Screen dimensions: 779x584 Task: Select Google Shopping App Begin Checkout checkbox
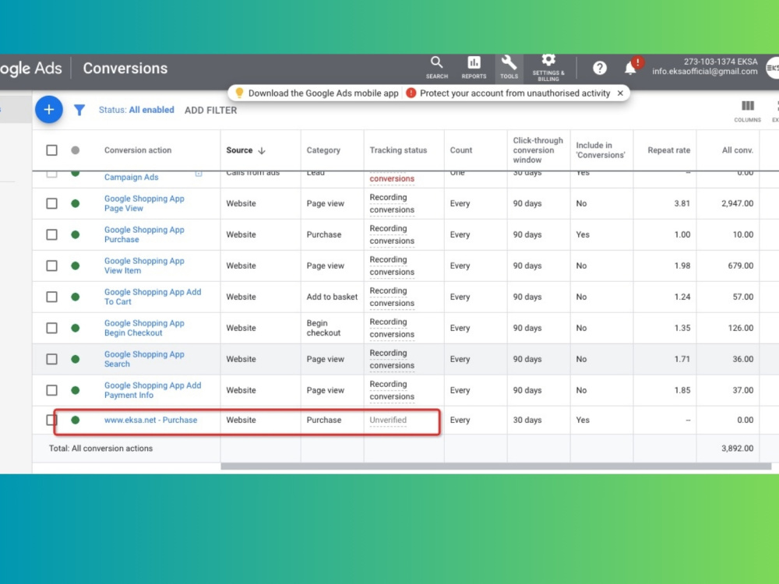[x=51, y=328]
